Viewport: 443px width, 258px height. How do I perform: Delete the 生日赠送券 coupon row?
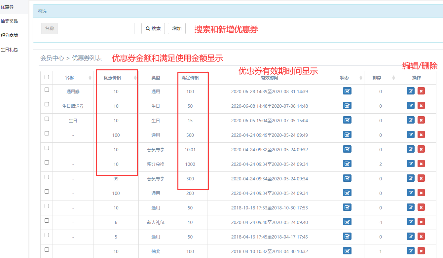point(421,106)
